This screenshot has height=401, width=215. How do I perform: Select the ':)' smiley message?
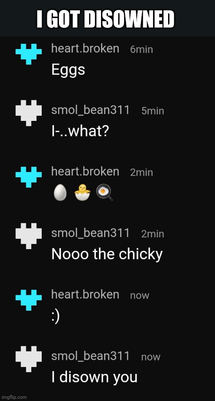(x=55, y=317)
